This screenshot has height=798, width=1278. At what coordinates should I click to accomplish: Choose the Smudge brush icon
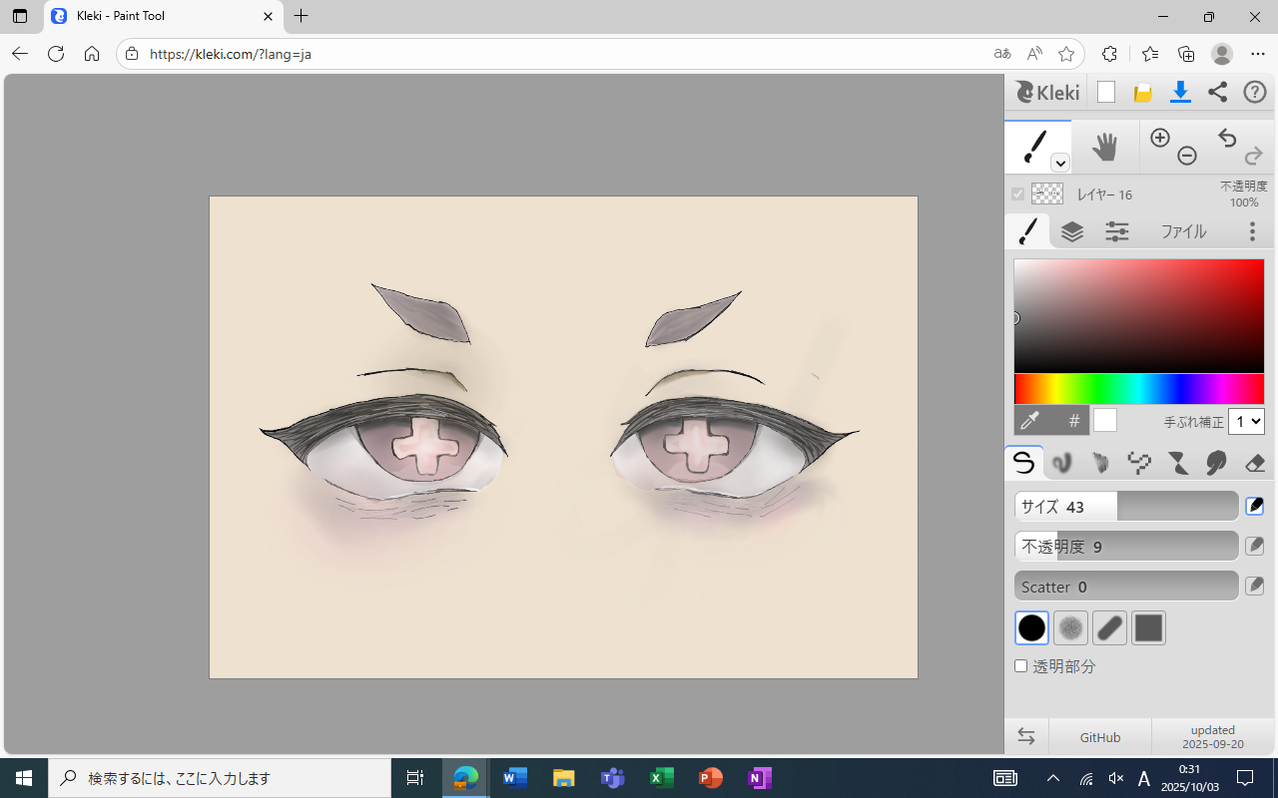coord(1216,463)
